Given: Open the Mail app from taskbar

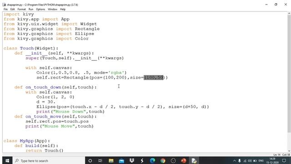Looking at the screenshot, I should click(x=121, y=161).
